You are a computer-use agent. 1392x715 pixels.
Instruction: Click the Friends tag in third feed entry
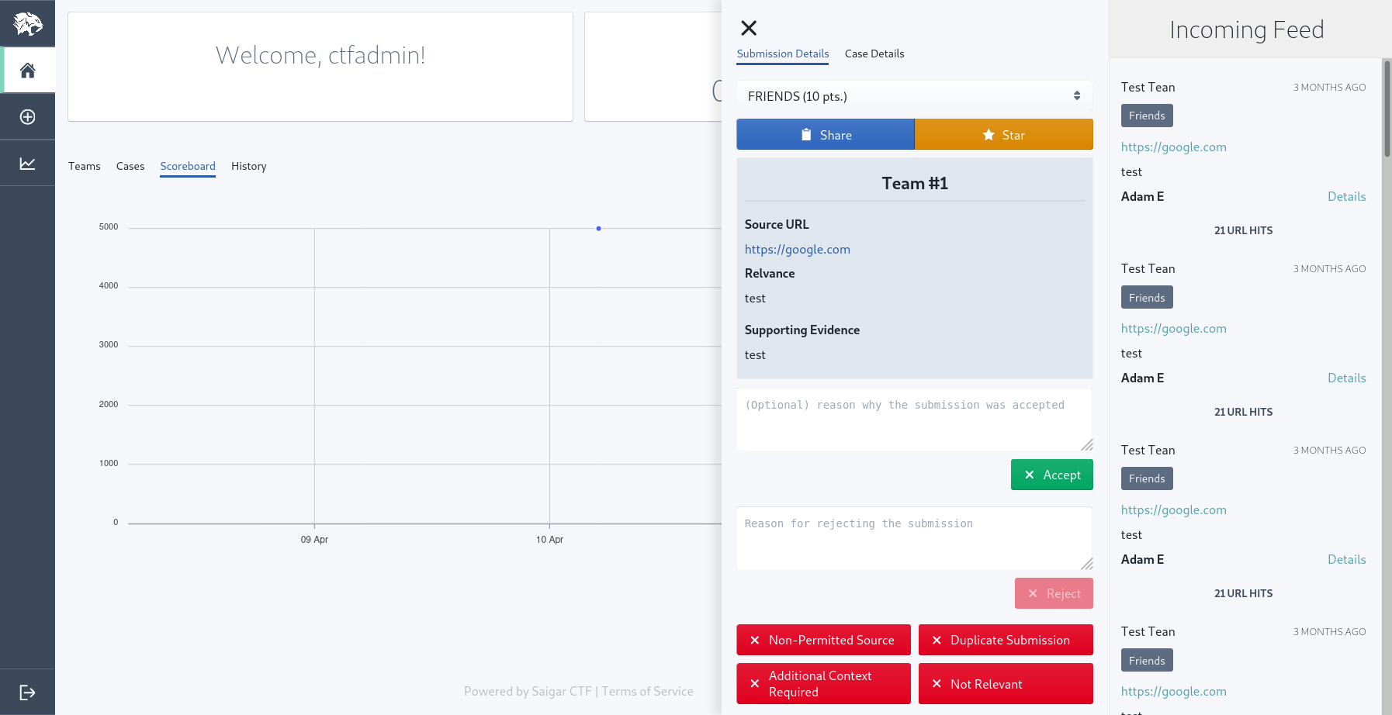(1147, 478)
